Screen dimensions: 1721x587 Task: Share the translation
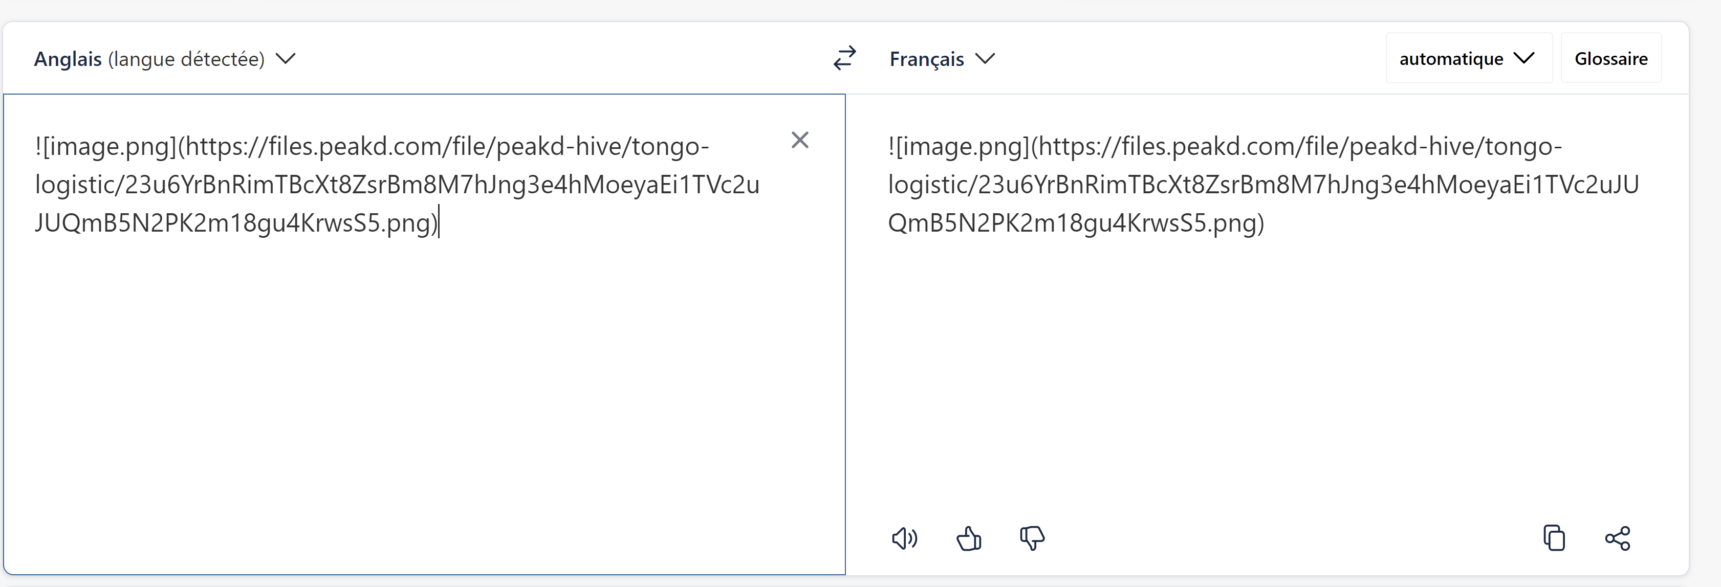point(1618,538)
